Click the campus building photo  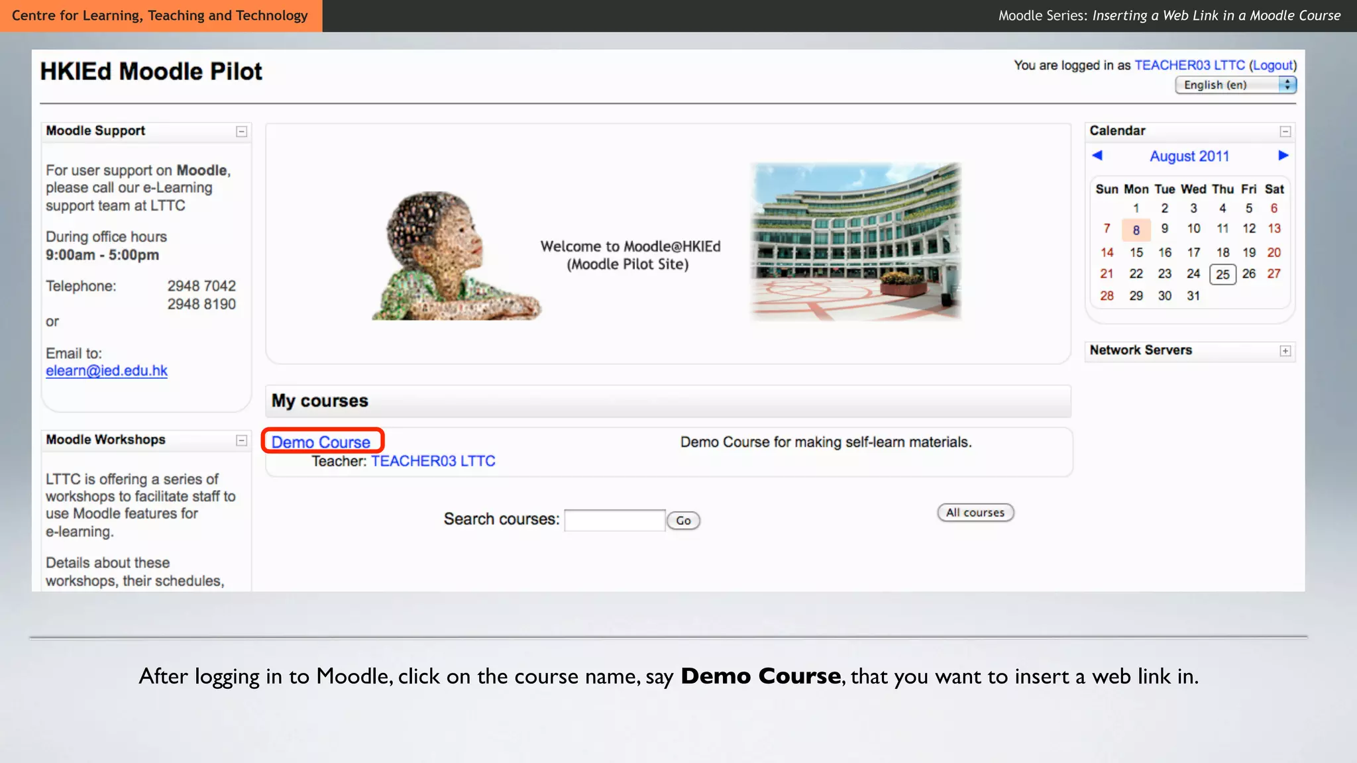855,242
